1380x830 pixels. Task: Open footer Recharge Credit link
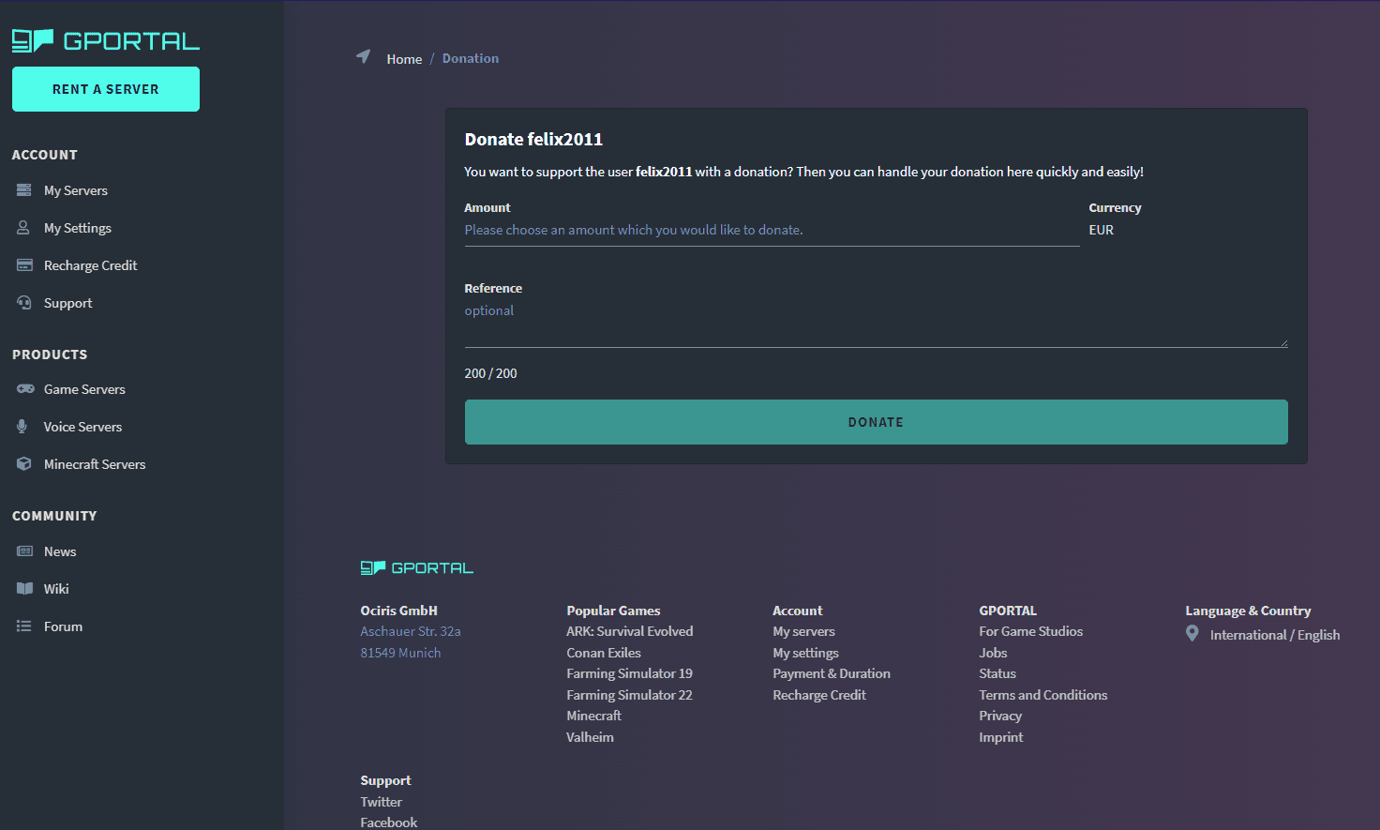(819, 695)
